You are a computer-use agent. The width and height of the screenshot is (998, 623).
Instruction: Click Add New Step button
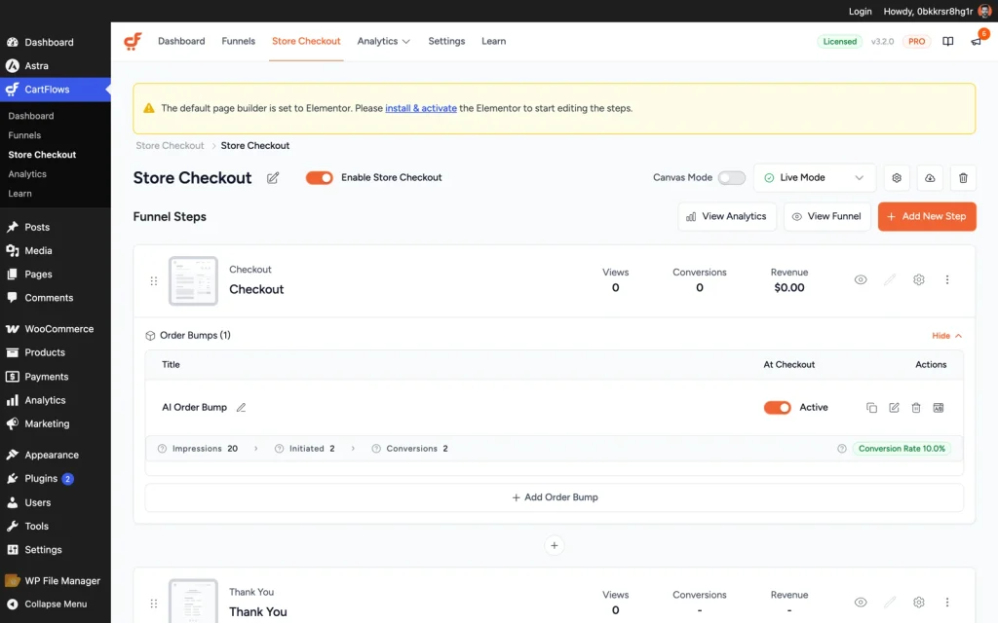pyautogui.click(x=927, y=217)
